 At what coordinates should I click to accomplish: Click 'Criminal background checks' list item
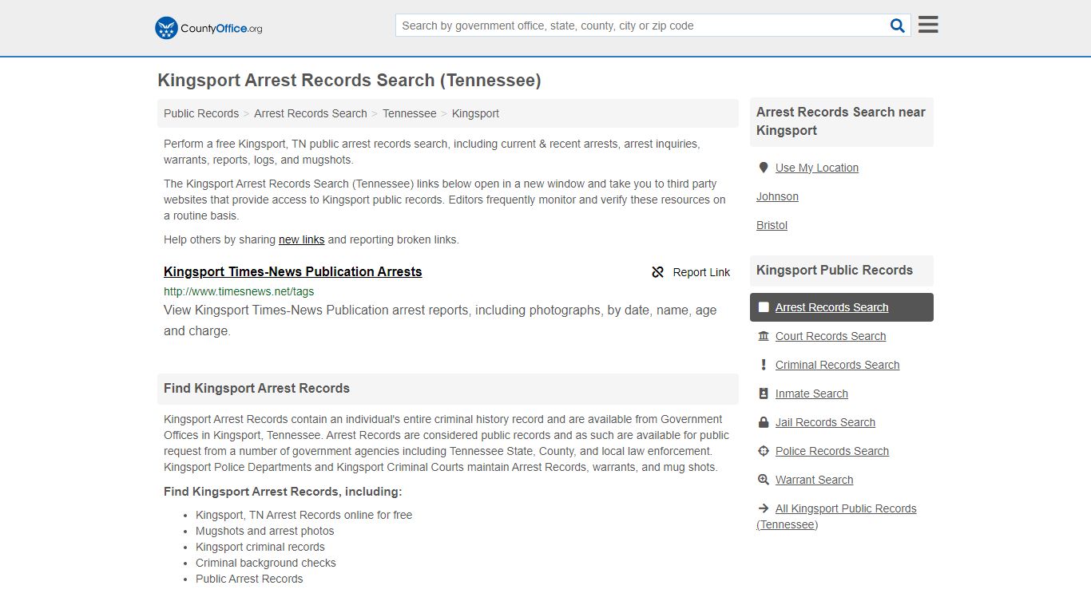265,563
